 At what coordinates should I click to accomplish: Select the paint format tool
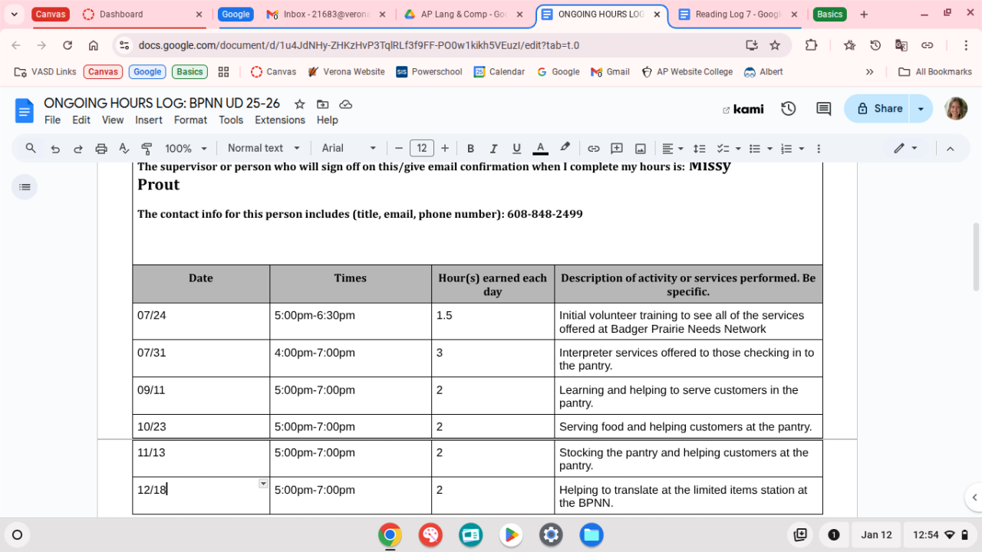[x=147, y=149]
